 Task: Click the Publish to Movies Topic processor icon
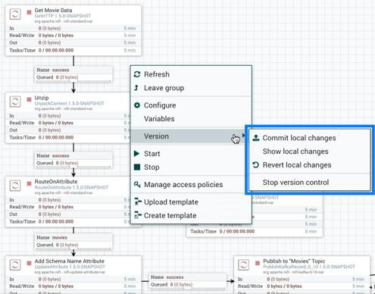[x=244, y=265]
